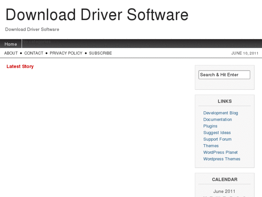Open the Contact page

point(34,53)
